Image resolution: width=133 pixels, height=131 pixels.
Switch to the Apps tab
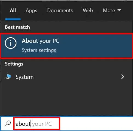pos(32,10)
